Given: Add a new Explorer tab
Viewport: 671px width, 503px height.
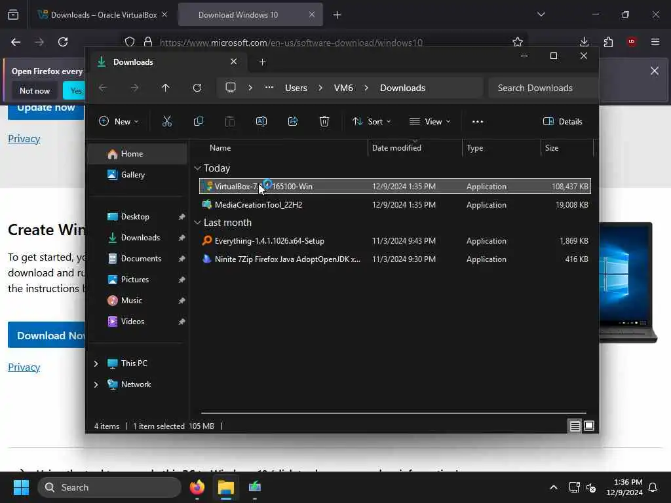Looking at the screenshot, I should point(262,62).
